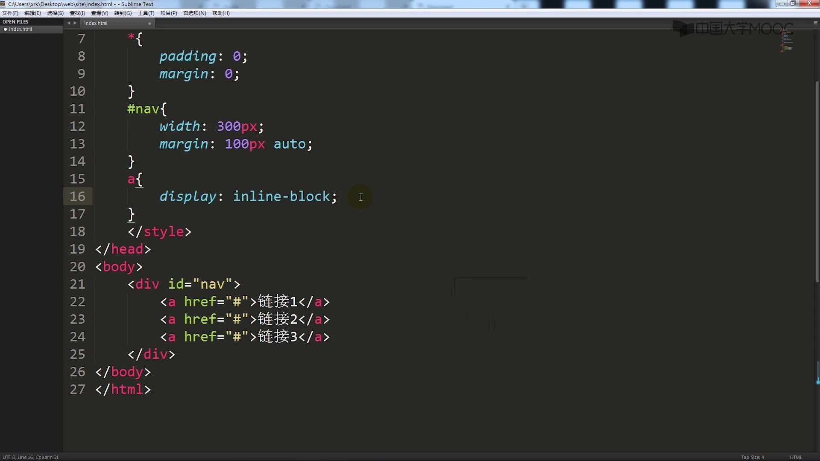Click the closing </html> tag
Screen dimensions: 820x461
tap(123, 389)
